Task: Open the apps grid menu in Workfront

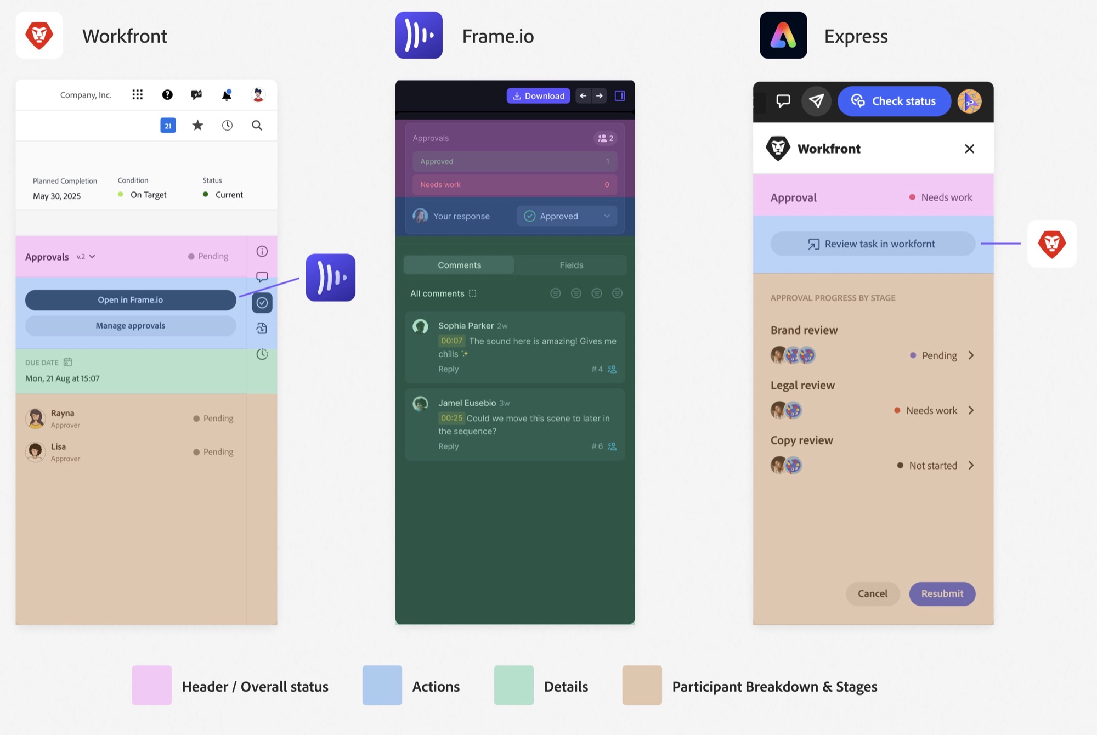Action: (x=137, y=95)
